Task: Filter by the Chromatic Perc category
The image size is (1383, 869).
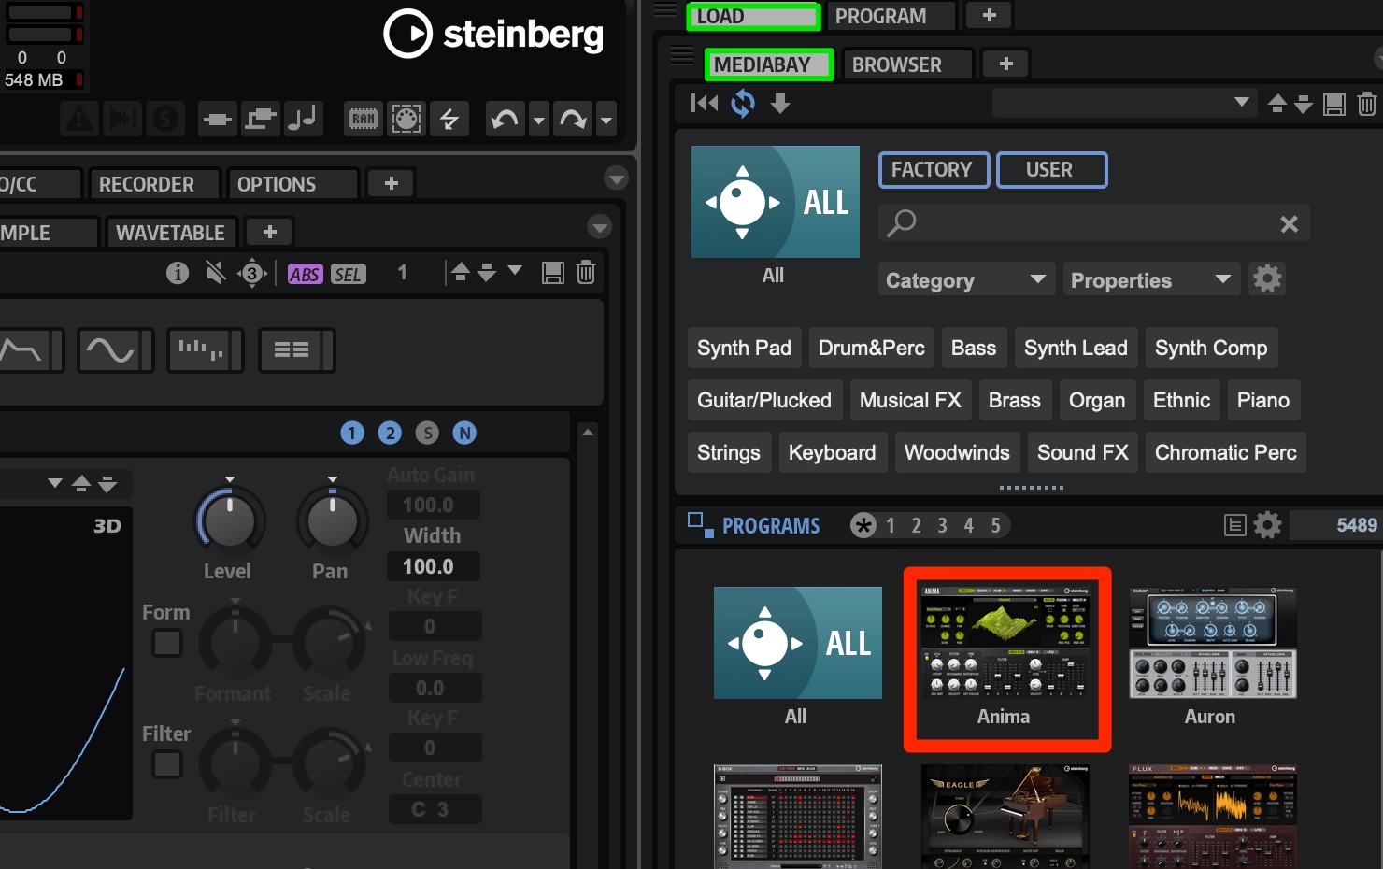Action: pyautogui.click(x=1225, y=452)
